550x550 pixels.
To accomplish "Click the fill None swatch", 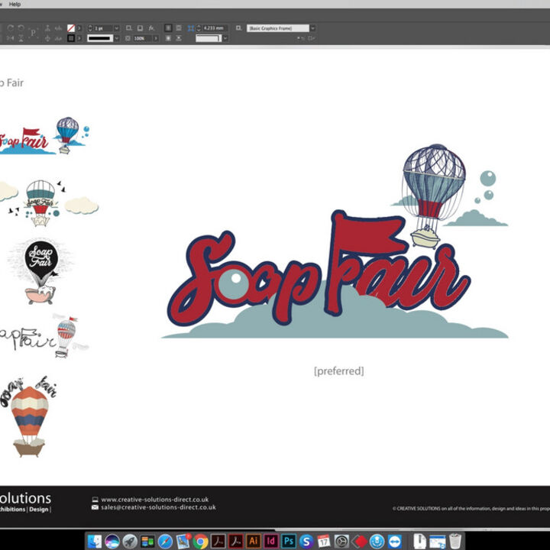I will pyautogui.click(x=71, y=27).
